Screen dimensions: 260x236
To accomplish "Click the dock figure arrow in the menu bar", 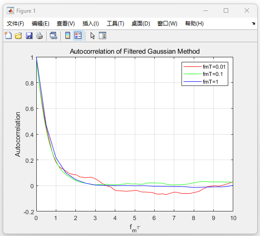I will 253,24.
